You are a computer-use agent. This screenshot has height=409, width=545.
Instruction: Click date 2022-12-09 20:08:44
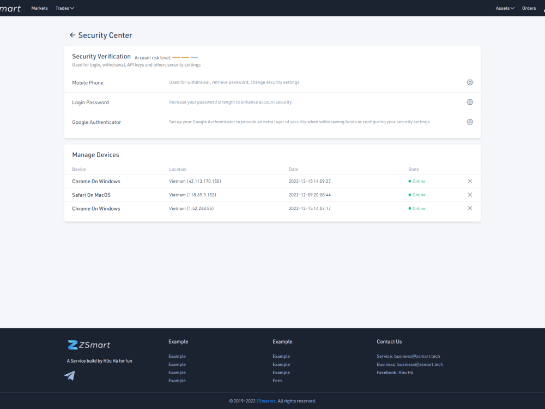click(x=310, y=195)
